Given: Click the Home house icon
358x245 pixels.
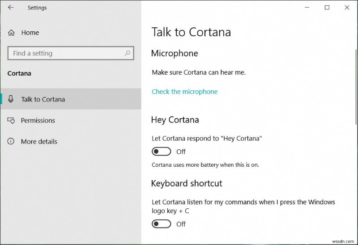Looking at the screenshot, I should (11, 33).
